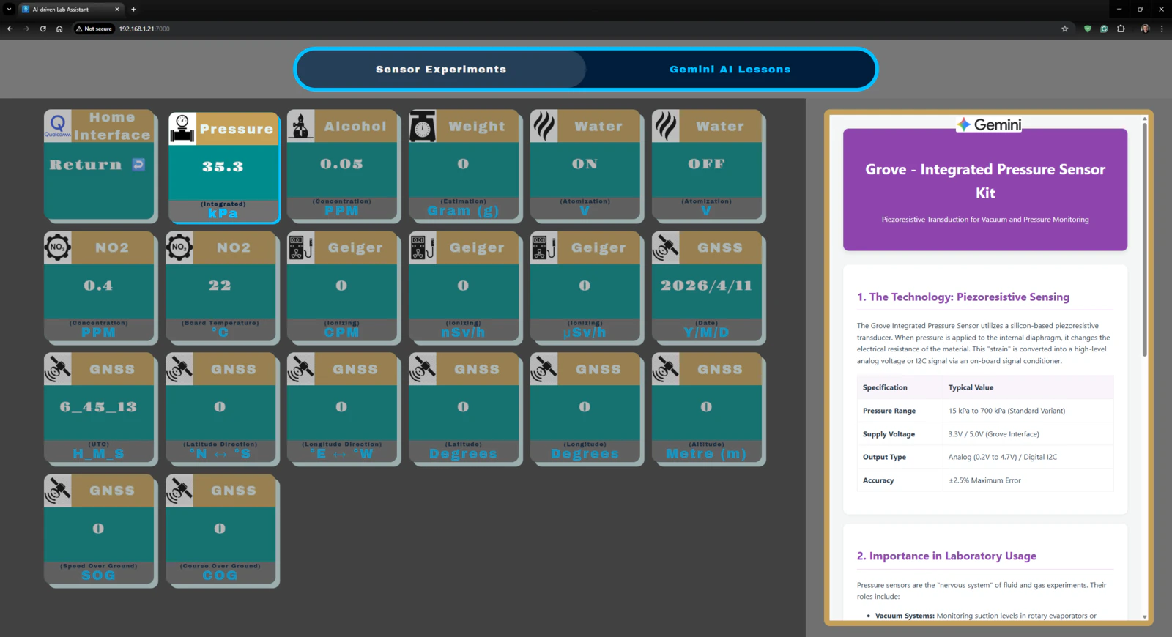
Task: Click the 'Vacuum Systems:' bullet text
Action: point(905,616)
